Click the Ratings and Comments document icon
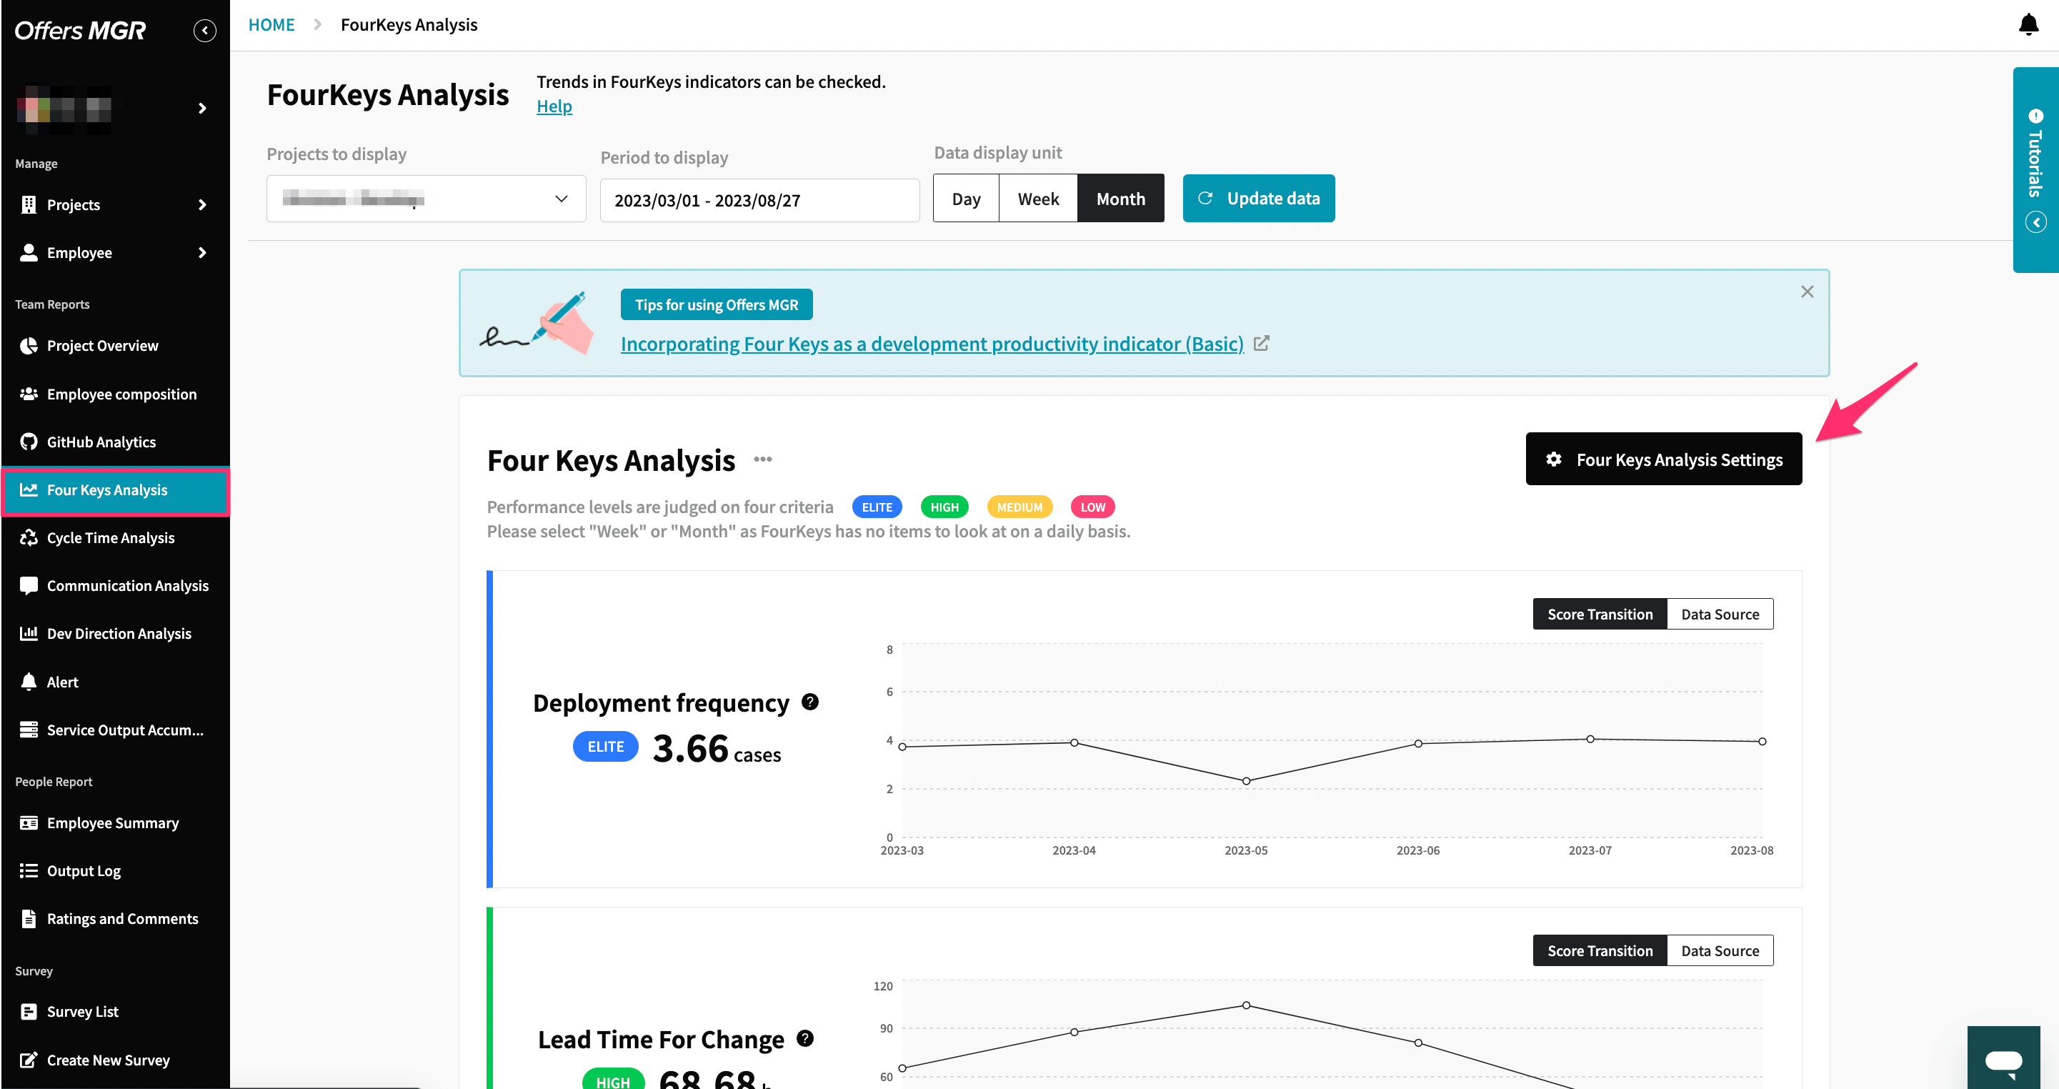Screen dimensions: 2059x1089 pyautogui.click(x=29, y=919)
